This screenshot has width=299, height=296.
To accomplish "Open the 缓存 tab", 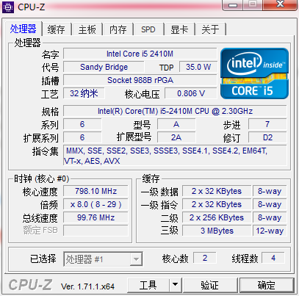I will pyautogui.click(x=57, y=29).
